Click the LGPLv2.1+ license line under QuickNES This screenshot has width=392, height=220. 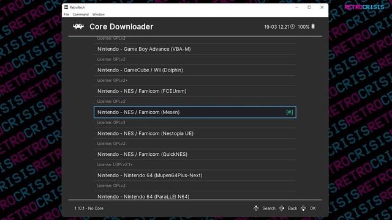click(115, 164)
